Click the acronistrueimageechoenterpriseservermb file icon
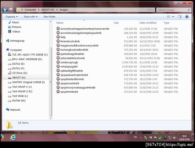The height and width of the screenshot is (148, 195). click(x=58, y=29)
